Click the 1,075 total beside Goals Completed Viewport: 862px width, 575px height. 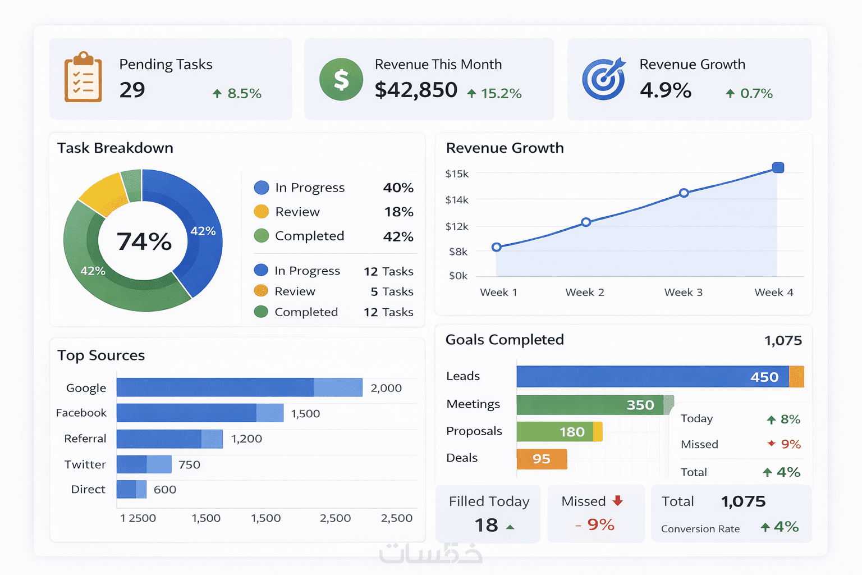pyautogui.click(x=783, y=340)
